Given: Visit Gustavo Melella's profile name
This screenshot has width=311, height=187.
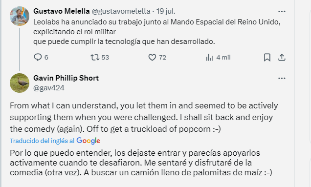Looking at the screenshot, I should pos(62,11).
